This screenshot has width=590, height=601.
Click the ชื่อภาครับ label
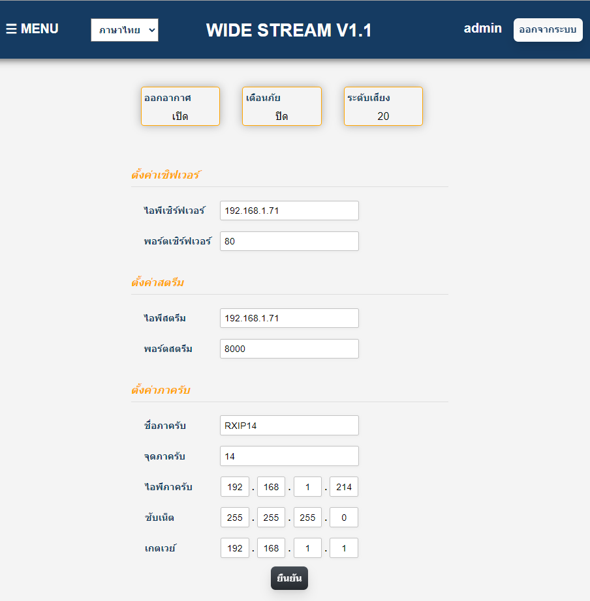[x=165, y=426]
